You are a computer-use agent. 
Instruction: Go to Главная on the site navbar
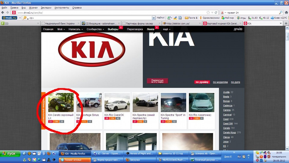point(48,29)
